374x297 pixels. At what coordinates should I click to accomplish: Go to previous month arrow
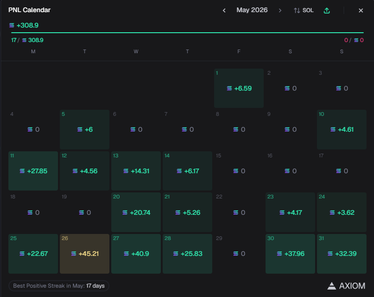coord(224,10)
